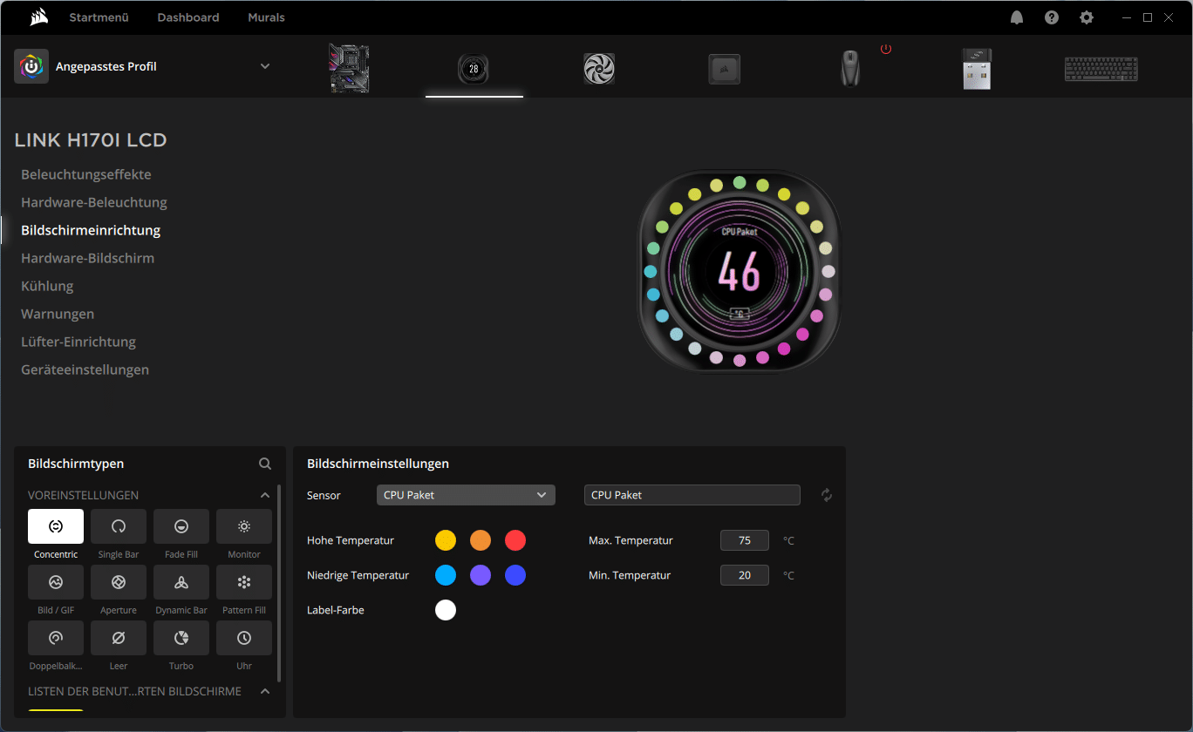
Task: Pick the Turbo screen preset
Action: (181, 638)
